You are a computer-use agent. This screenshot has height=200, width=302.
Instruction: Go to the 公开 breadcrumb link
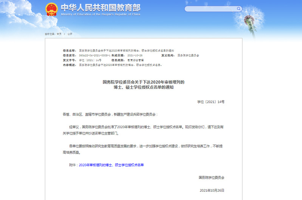pos(70,34)
